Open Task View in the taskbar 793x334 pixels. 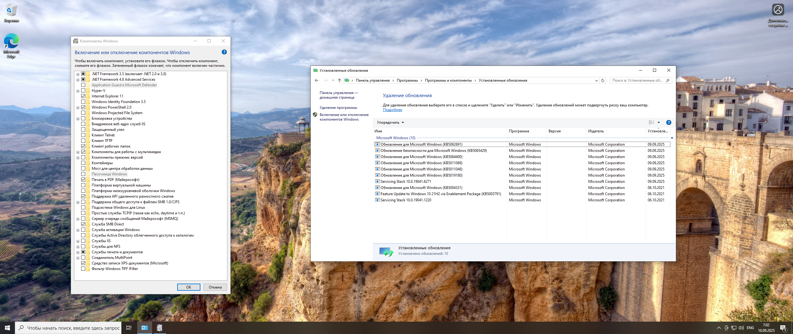click(x=129, y=328)
